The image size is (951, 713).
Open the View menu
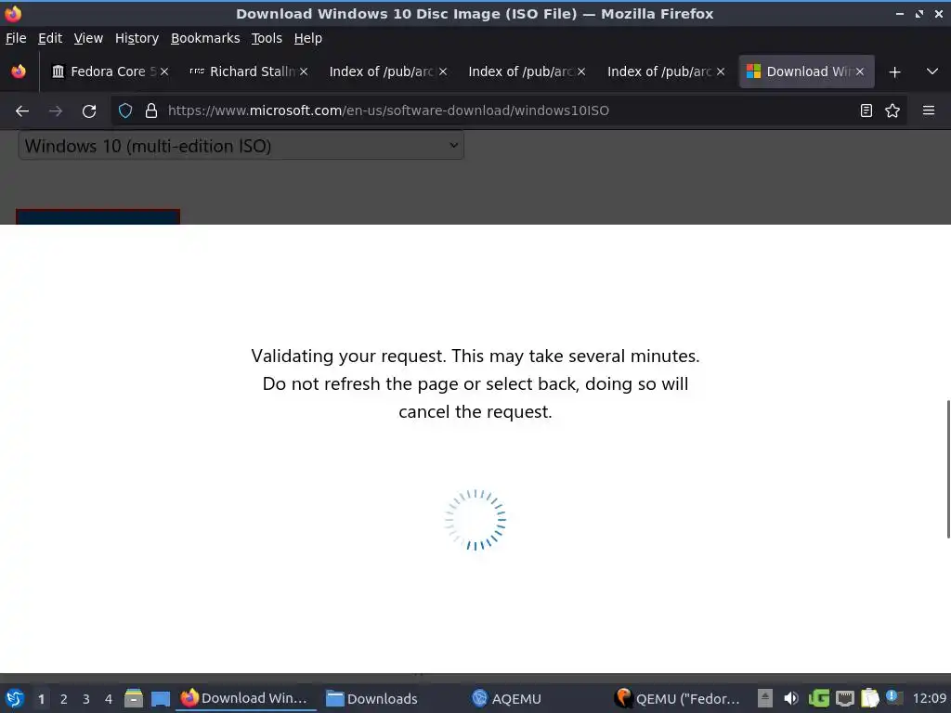88,38
